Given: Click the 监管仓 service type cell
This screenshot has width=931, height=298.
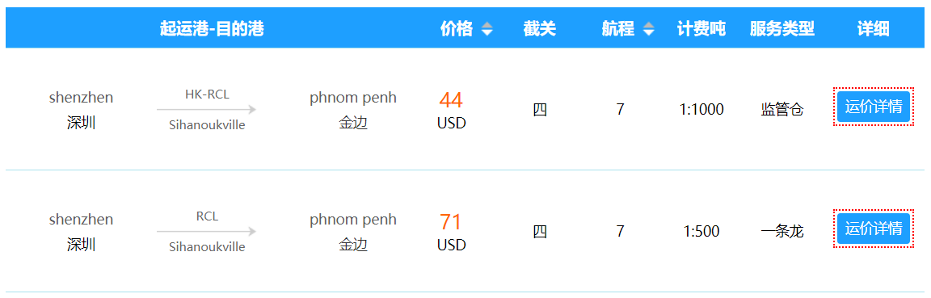Looking at the screenshot, I should coord(782,110).
